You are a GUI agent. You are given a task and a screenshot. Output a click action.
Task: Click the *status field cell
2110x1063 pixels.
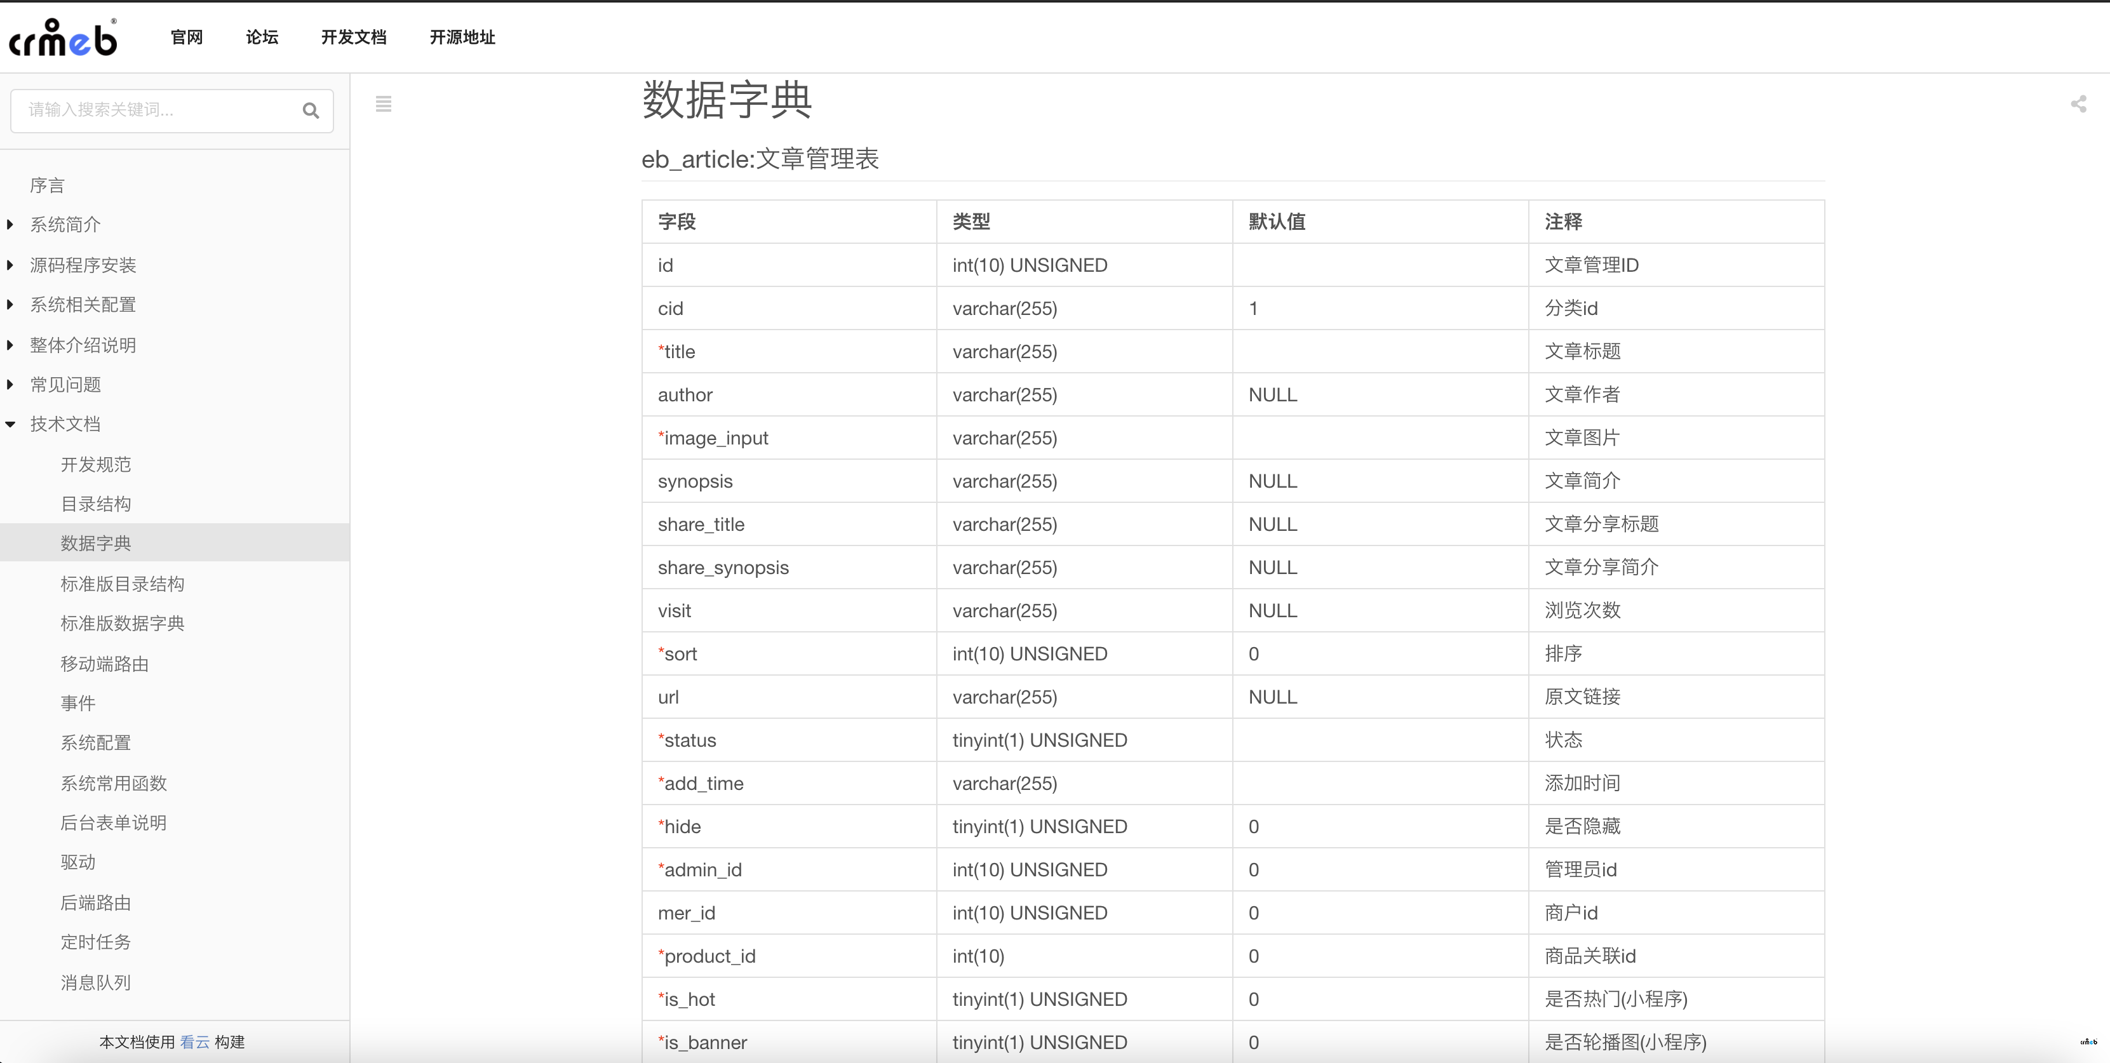coord(789,740)
